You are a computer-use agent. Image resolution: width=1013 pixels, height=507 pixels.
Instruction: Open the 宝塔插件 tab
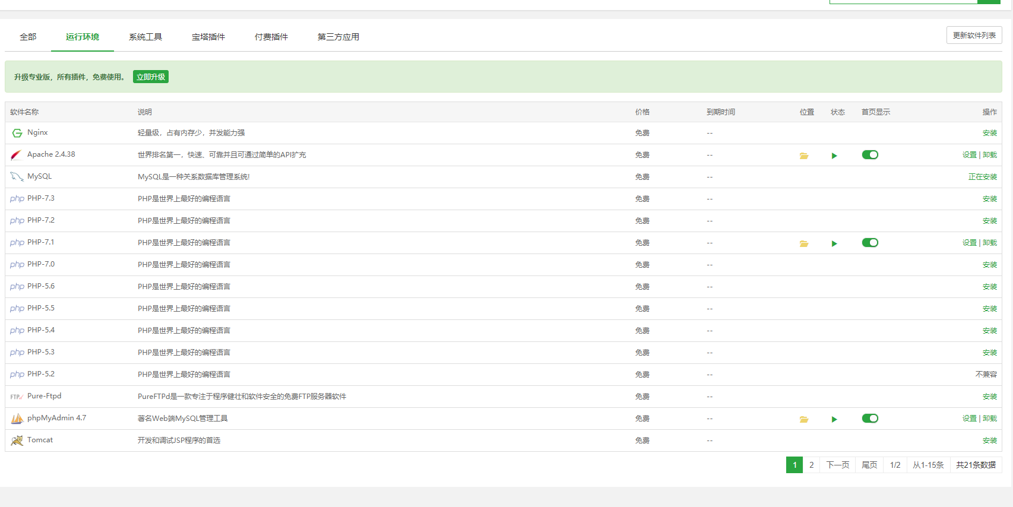(x=208, y=37)
